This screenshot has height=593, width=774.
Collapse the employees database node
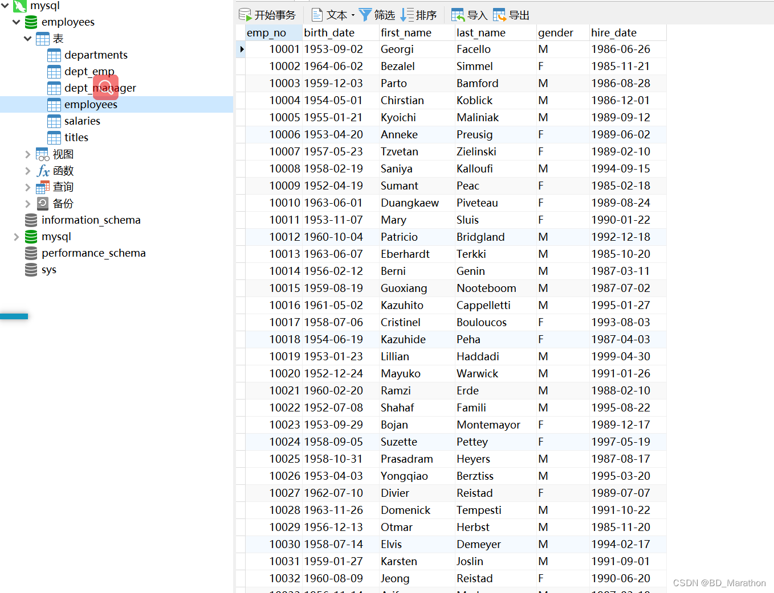[17, 22]
